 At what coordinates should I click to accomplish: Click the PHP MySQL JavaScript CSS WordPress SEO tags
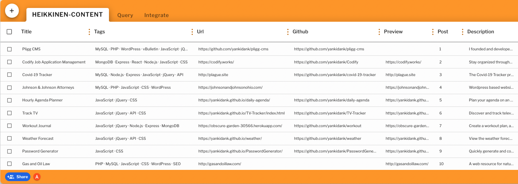pyautogui.click(x=138, y=164)
